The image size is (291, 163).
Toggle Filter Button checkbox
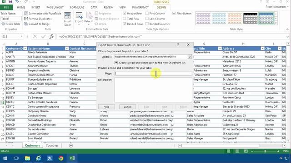pos(174,14)
